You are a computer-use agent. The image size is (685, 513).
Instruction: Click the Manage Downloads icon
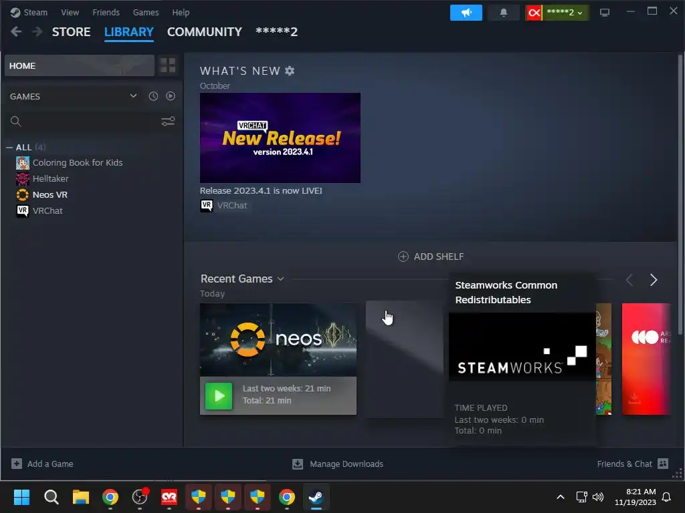(x=298, y=464)
